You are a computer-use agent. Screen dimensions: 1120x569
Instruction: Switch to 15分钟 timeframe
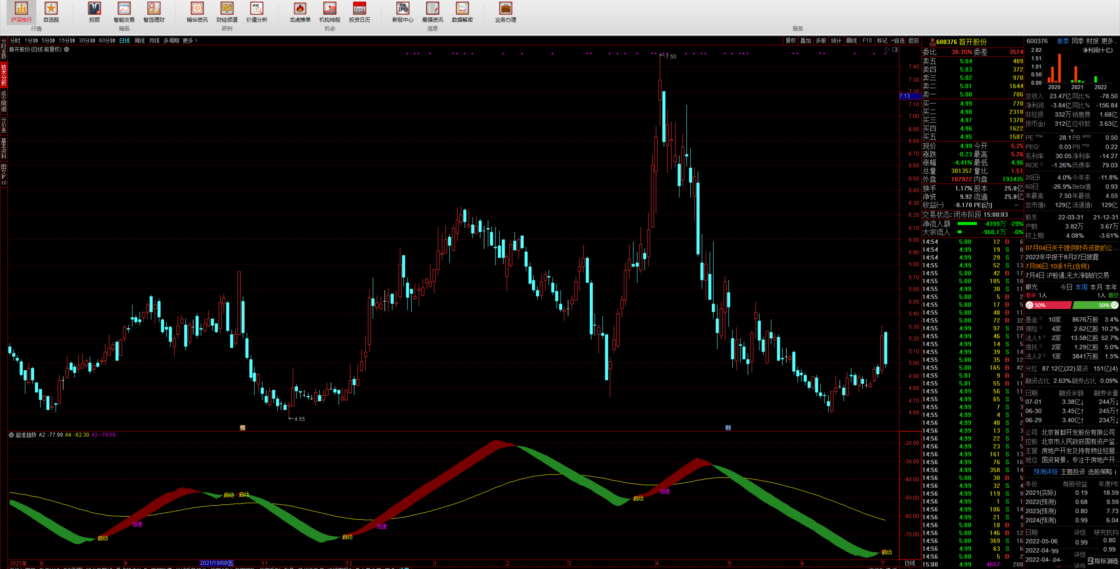tap(67, 41)
